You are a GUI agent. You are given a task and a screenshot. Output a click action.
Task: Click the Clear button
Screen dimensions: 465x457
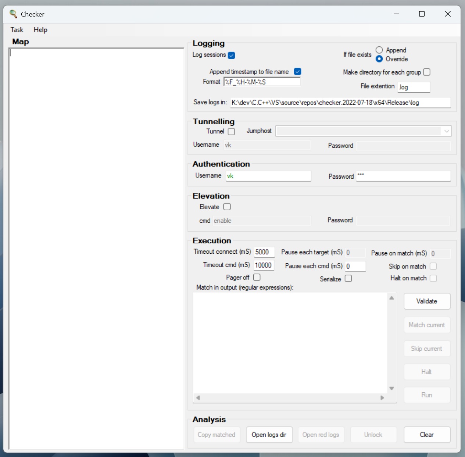[427, 435]
